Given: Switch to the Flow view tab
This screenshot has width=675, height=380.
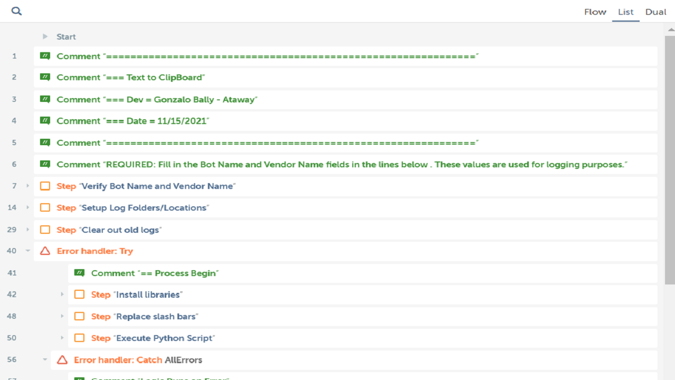Looking at the screenshot, I should click(595, 12).
